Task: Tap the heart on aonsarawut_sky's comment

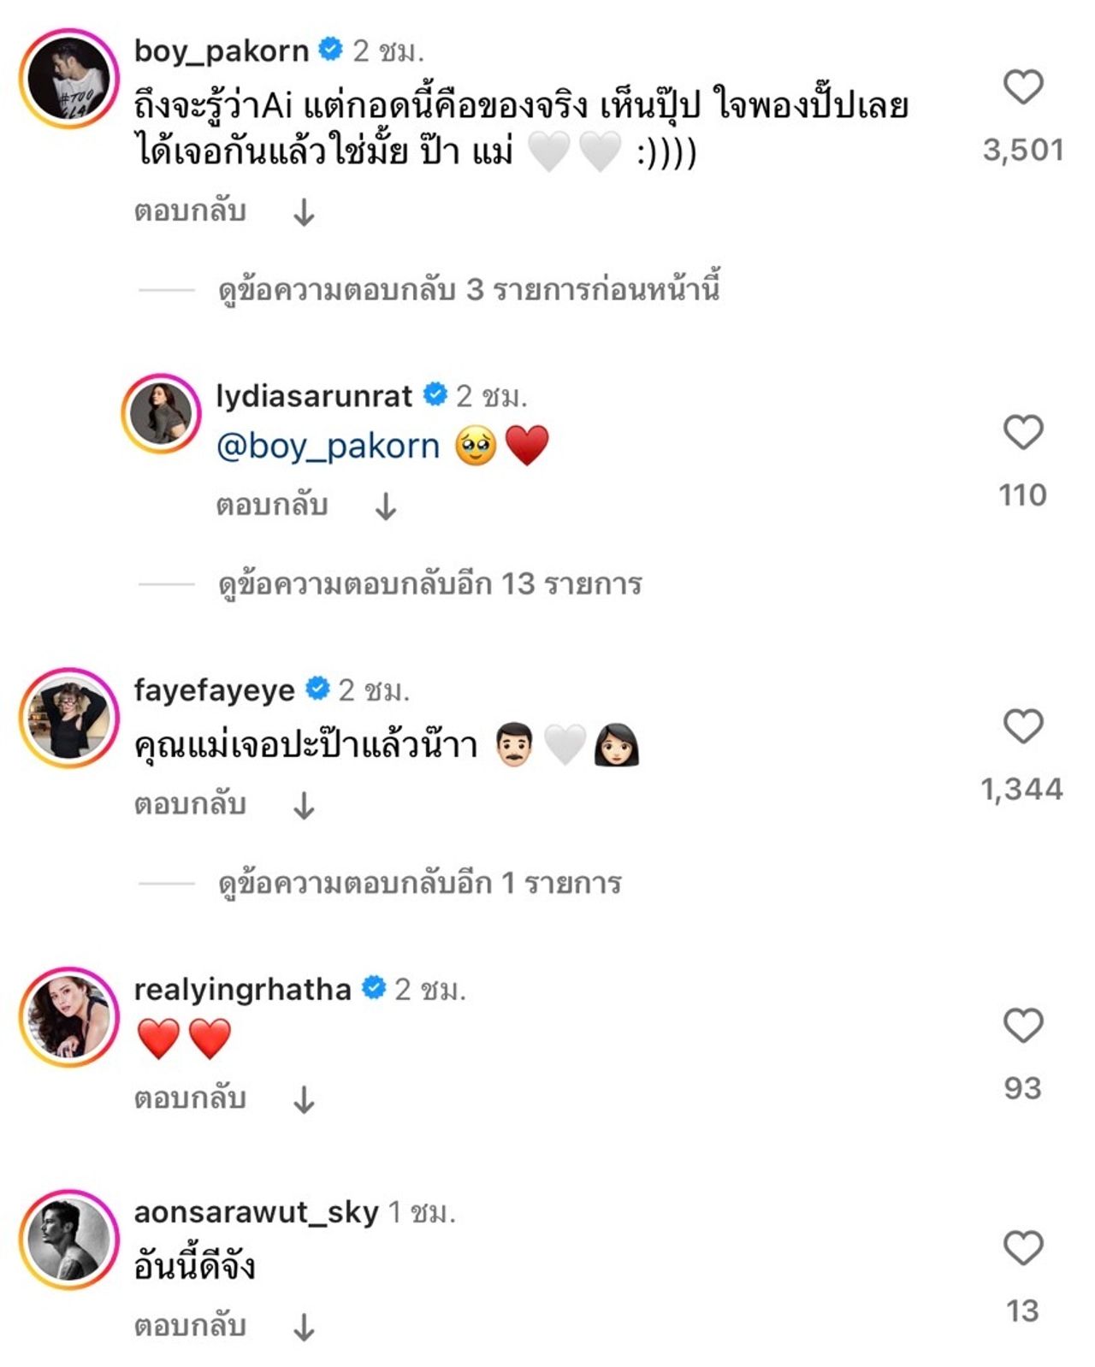Action: [1022, 1248]
